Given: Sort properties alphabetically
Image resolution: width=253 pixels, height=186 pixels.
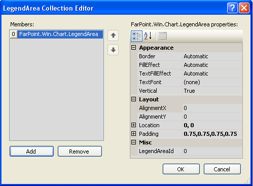Looking at the screenshot, I should pyautogui.click(x=148, y=36).
